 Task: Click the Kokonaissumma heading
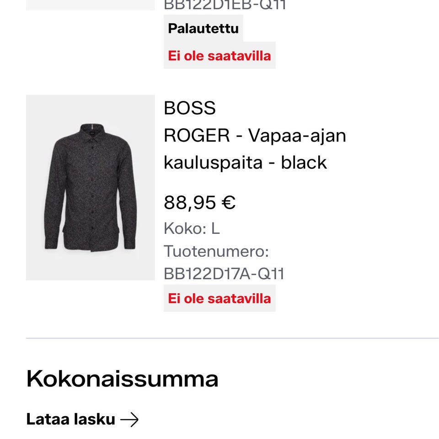(123, 379)
